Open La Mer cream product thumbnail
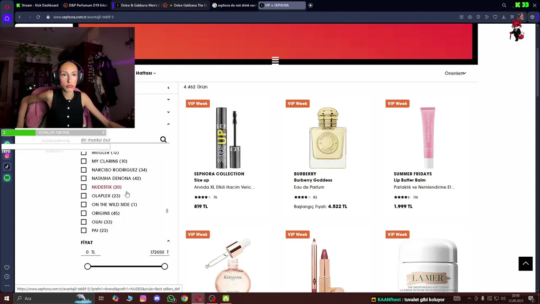 tap(428, 266)
